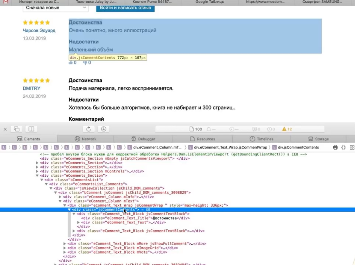Close the Web Inspector panel
The width and height of the screenshot is (355, 265).
(5, 129)
